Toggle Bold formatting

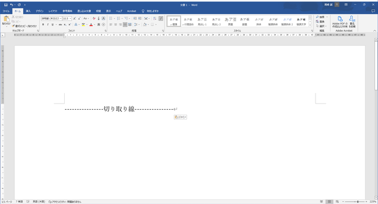(x=43, y=24)
